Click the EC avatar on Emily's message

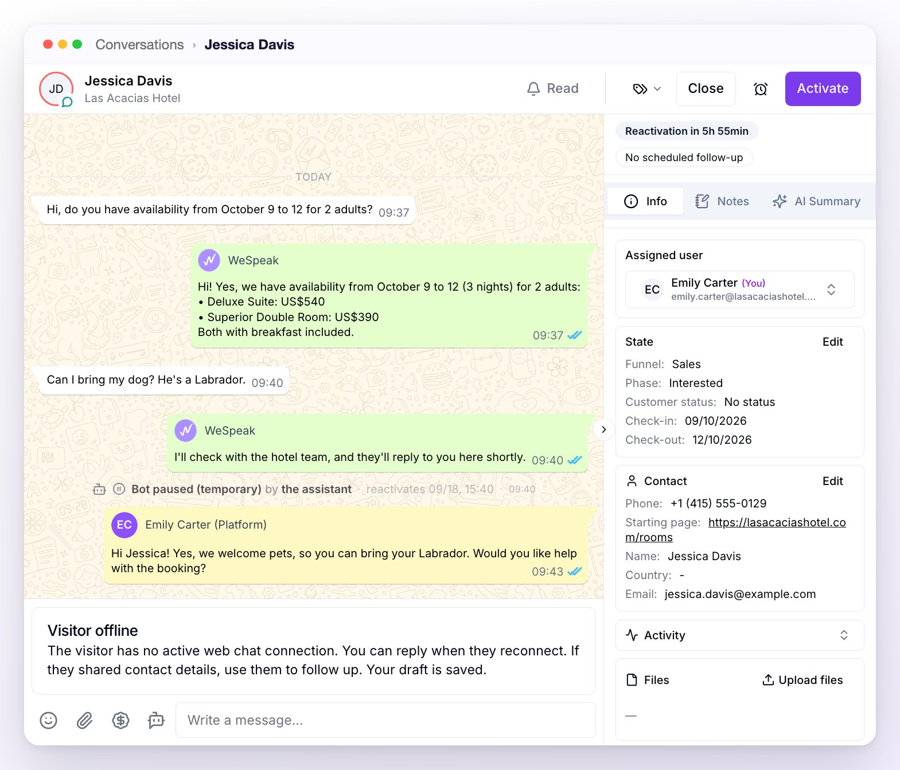point(124,525)
